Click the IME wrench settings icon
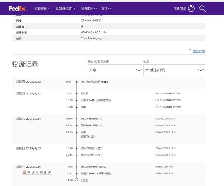The height and width of the screenshot is (186, 224). tap(50, 172)
